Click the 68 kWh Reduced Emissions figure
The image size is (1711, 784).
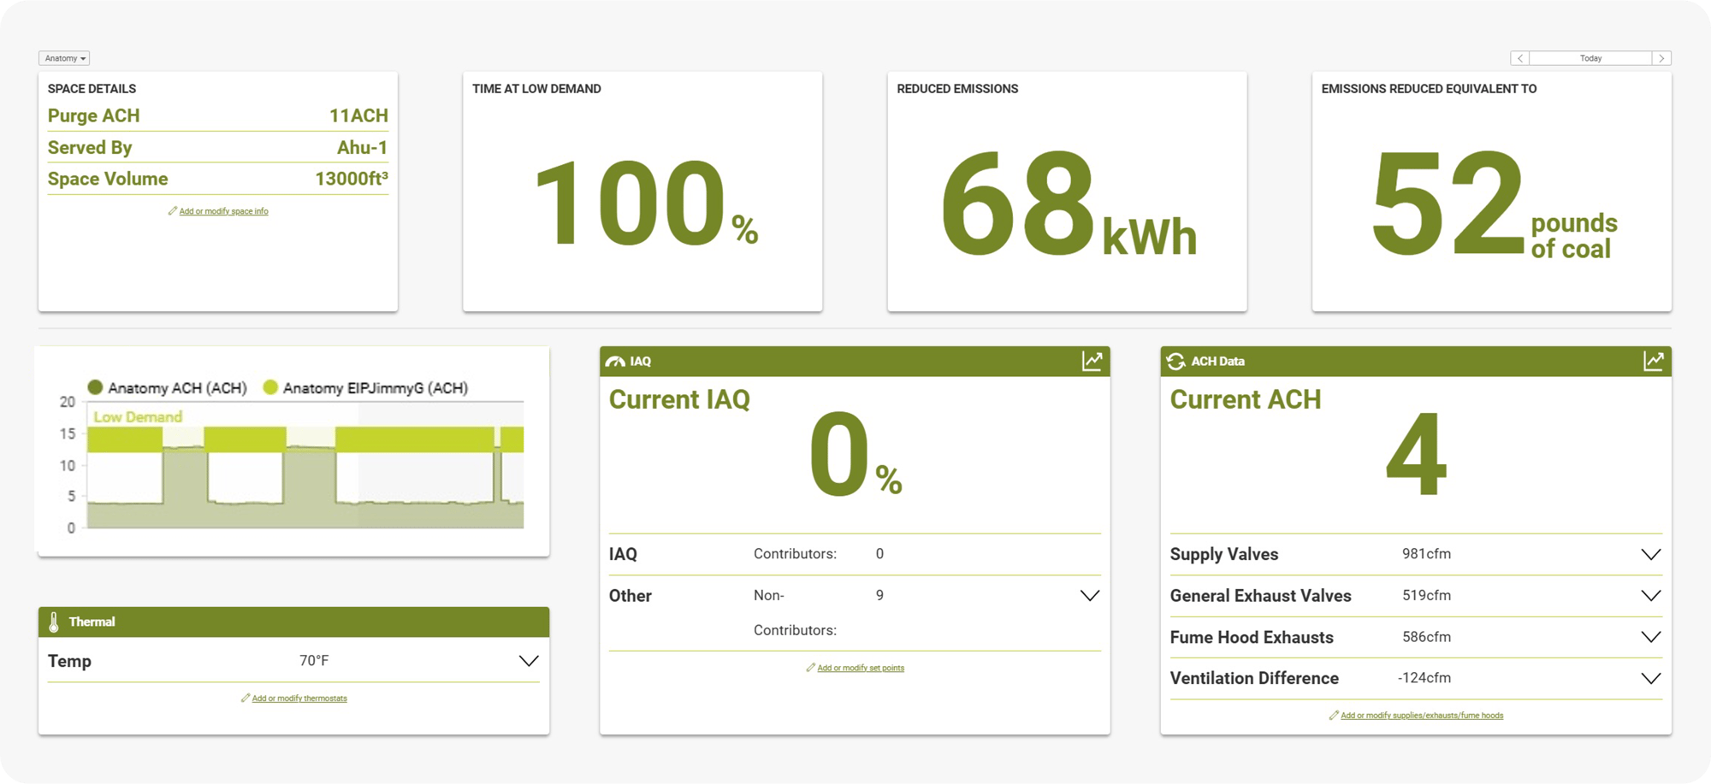1068,204
